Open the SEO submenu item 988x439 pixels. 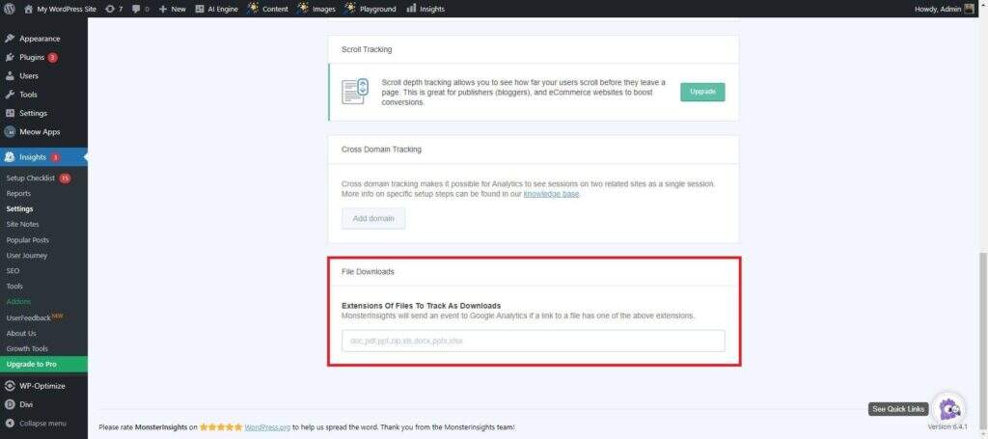point(13,271)
